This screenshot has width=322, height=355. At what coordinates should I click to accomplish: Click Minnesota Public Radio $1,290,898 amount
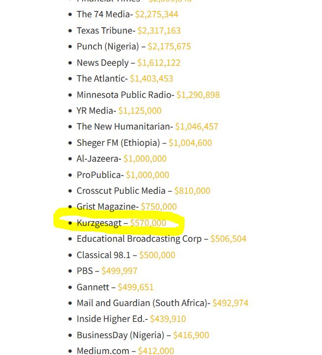[x=198, y=95]
